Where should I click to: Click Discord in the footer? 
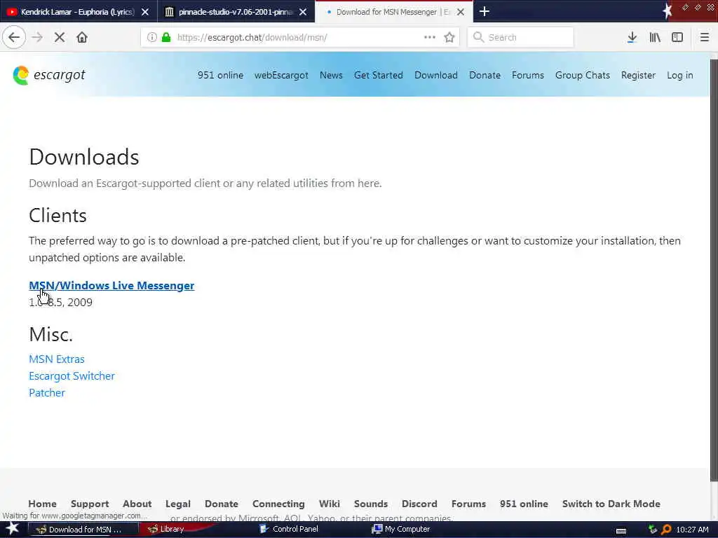[x=419, y=504]
